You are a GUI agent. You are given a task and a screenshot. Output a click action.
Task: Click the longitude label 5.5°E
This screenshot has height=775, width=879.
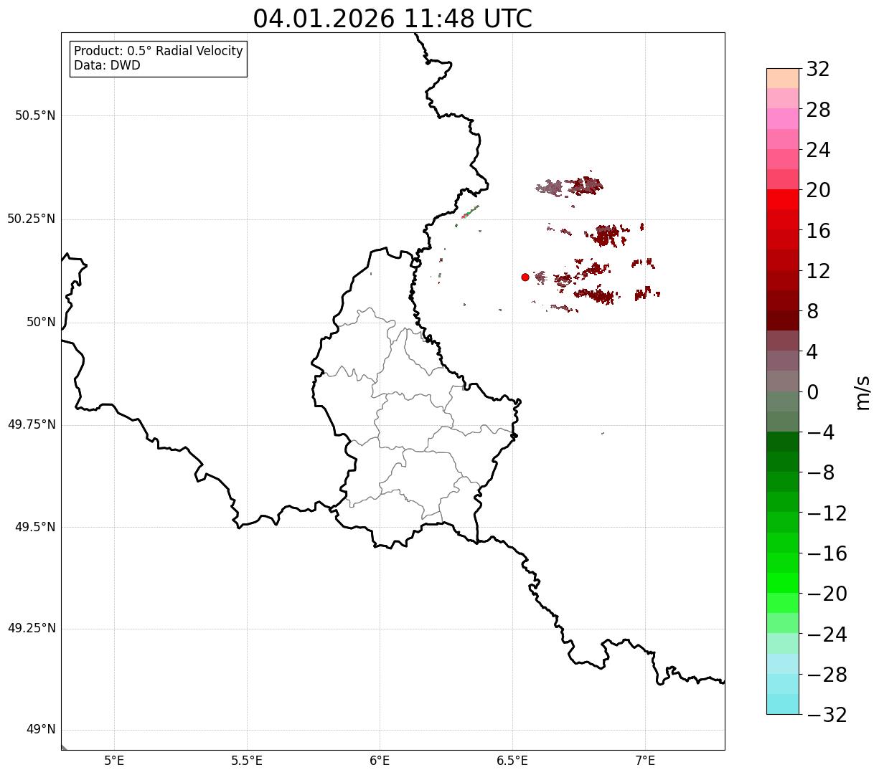[247, 761]
